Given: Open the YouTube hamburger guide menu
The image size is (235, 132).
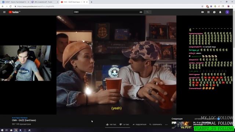Looking at the screenshot, I should coord(4,12).
